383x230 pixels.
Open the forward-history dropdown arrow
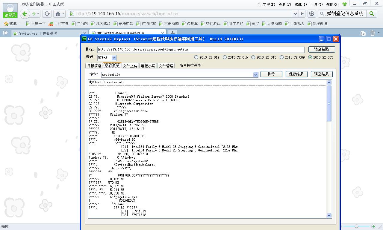(38, 14)
